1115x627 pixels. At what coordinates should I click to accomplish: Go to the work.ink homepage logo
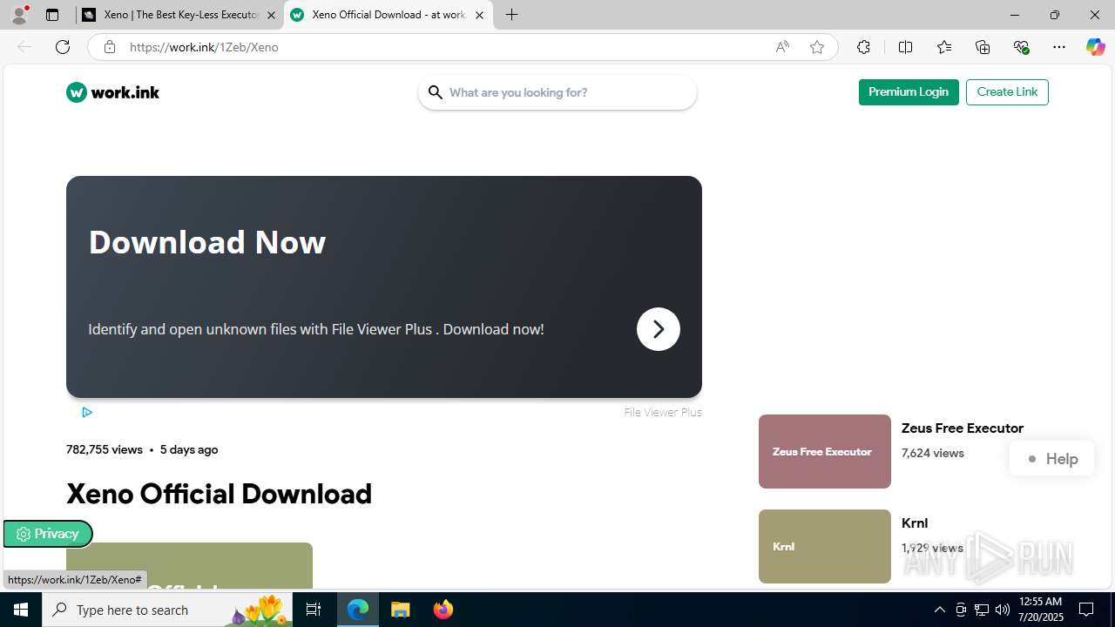click(112, 92)
